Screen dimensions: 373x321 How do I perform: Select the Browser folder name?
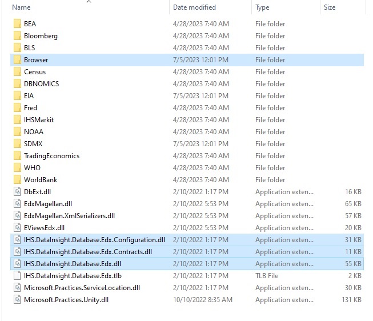tap(36, 60)
